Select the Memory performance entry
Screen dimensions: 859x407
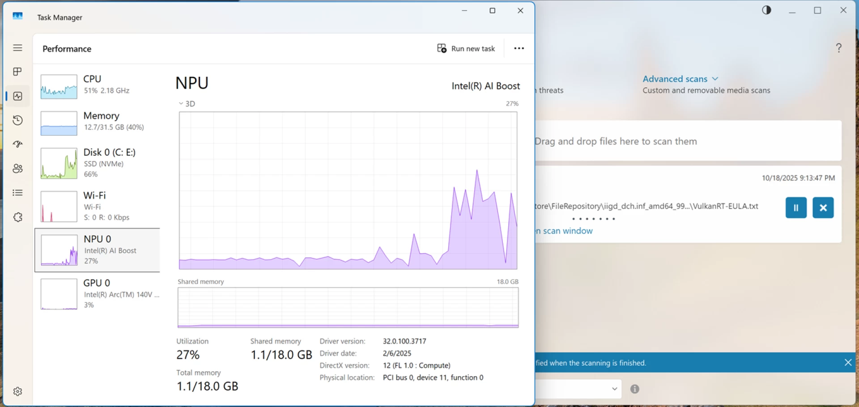tap(97, 123)
